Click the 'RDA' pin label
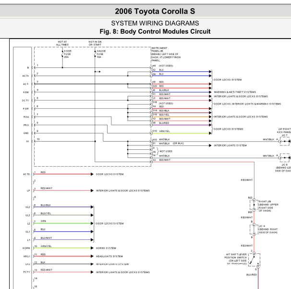The height and width of the screenshot is (289, 291). tap(26, 117)
